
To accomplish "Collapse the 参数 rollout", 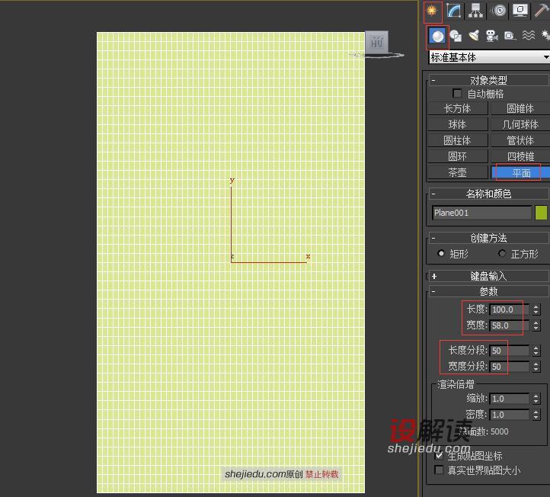I will pos(488,291).
